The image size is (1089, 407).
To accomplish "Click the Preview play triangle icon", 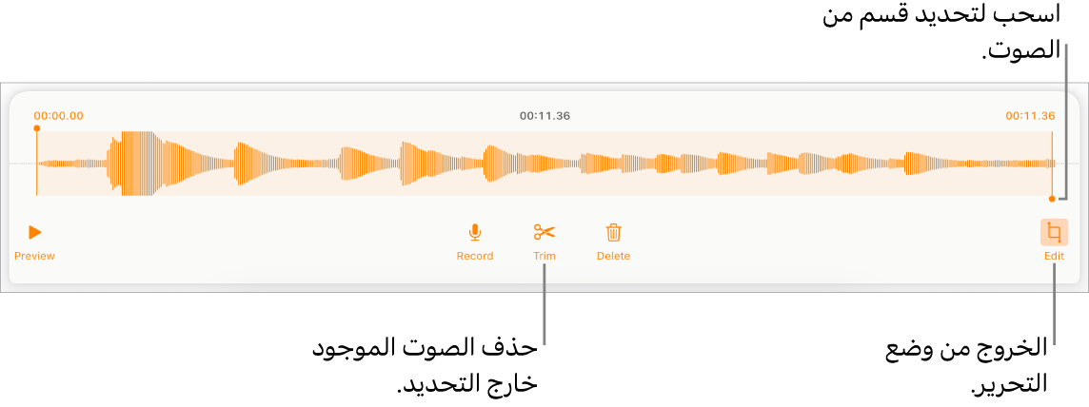I will 34,233.
